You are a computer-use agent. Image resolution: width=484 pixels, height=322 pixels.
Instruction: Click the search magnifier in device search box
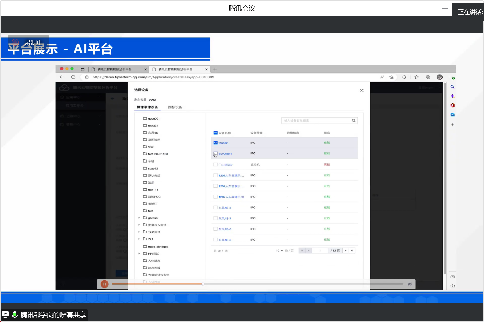[x=354, y=121]
